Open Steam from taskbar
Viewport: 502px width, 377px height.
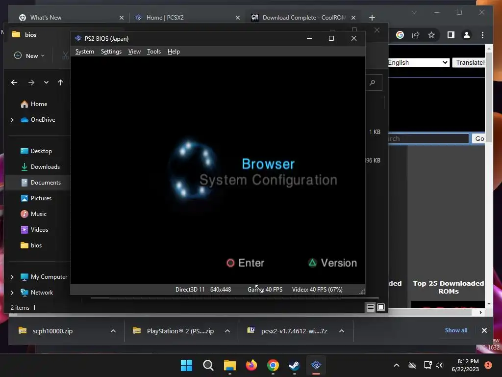(x=294, y=365)
